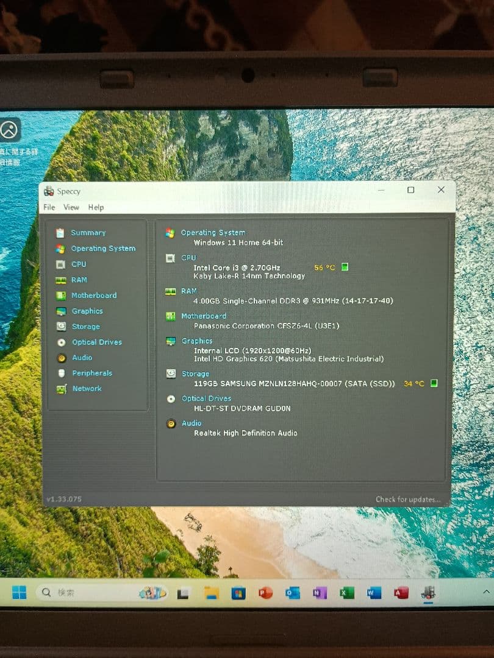The height and width of the screenshot is (658, 494).
Task: Open the Summary section in the sidebar
Action: pos(88,233)
